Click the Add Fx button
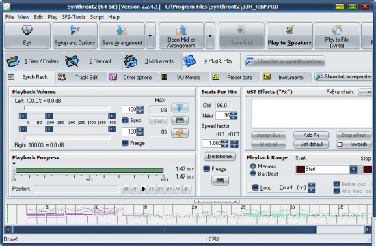376x246 pixels. tap(311, 135)
